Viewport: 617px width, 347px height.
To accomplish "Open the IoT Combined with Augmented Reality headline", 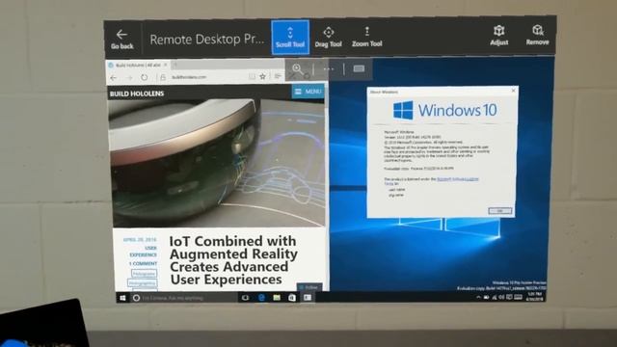I will 233,260.
